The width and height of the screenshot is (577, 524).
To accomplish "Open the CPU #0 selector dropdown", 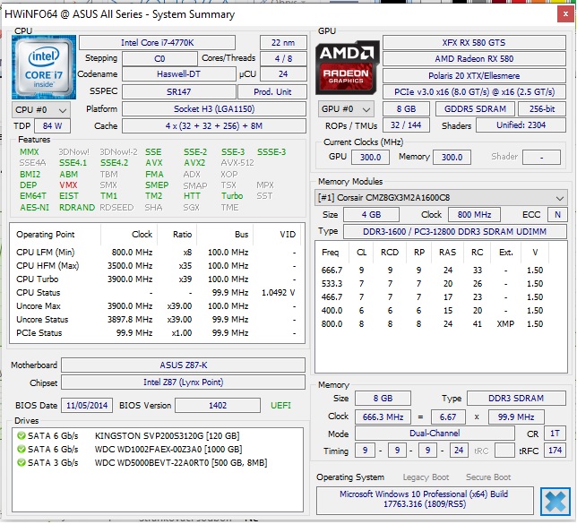I will click(x=41, y=109).
